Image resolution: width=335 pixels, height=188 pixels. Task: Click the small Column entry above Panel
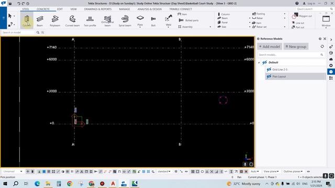[x=224, y=14]
